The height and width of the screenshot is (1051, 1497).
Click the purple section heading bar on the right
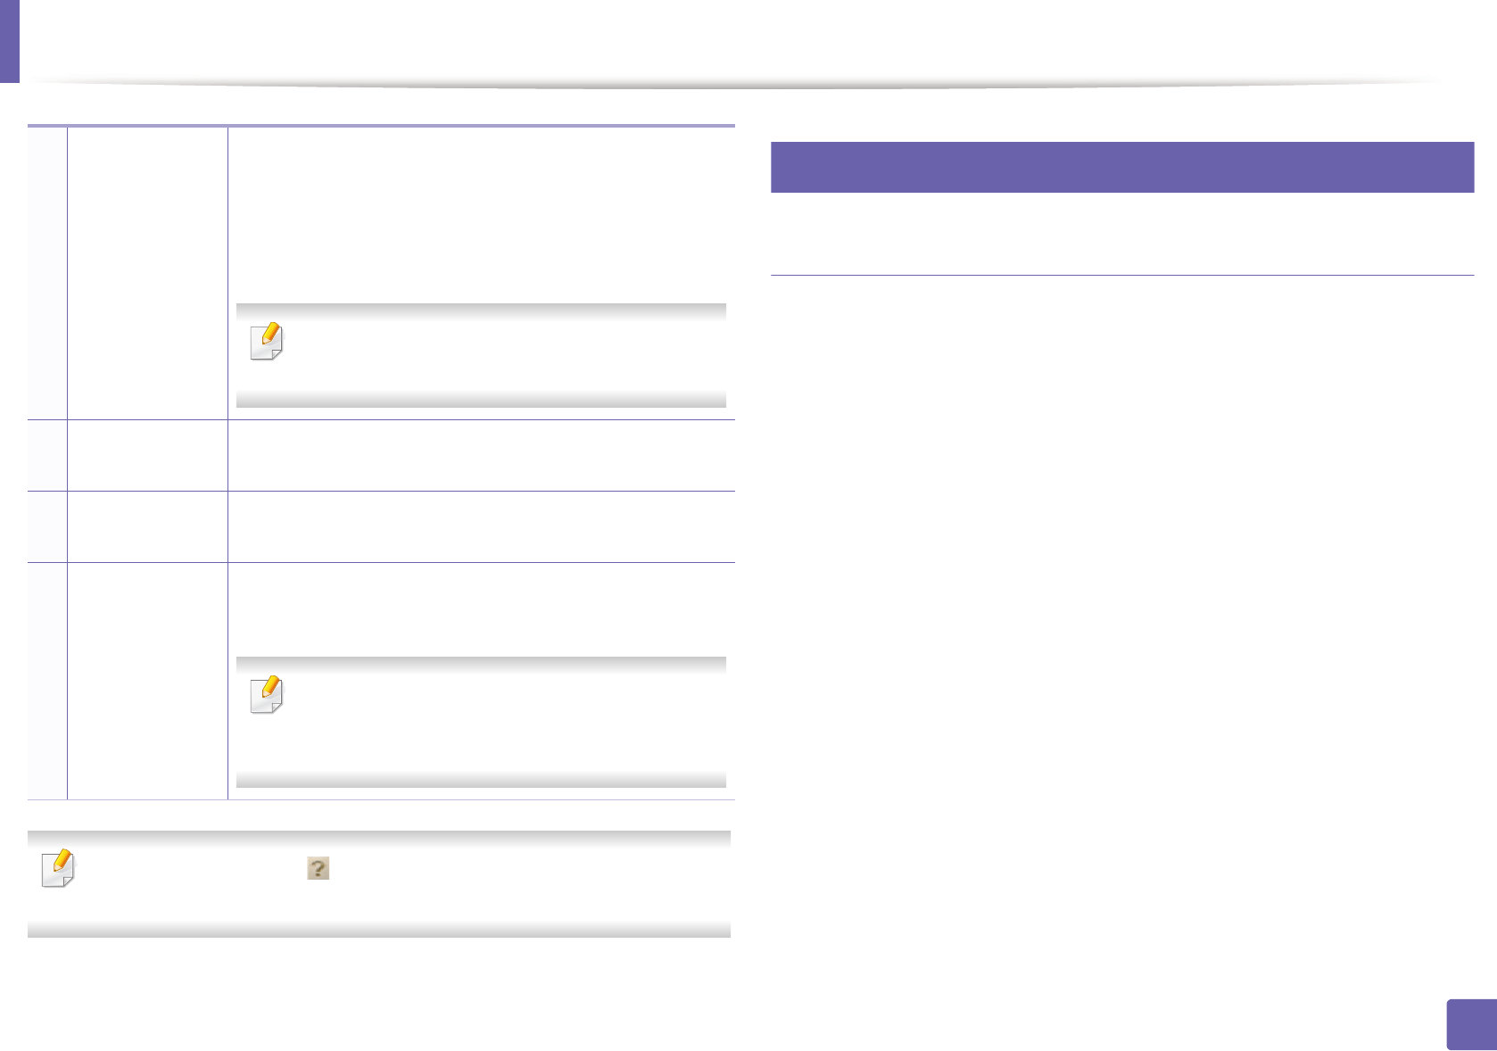(x=1121, y=167)
